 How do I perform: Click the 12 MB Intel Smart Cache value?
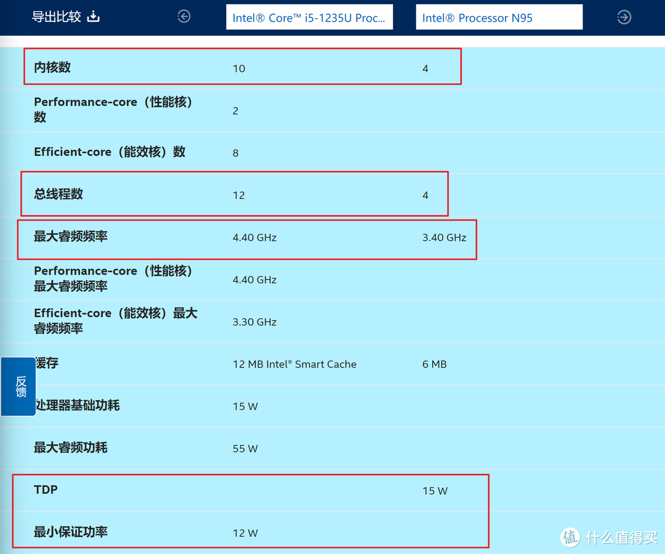[294, 364]
